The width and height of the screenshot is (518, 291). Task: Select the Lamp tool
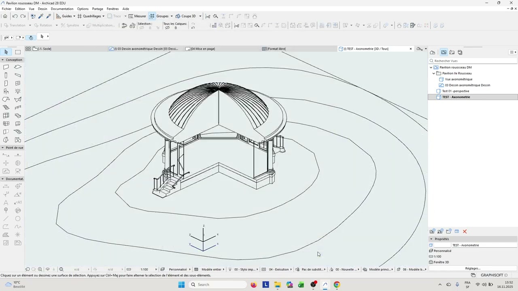[18, 91]
